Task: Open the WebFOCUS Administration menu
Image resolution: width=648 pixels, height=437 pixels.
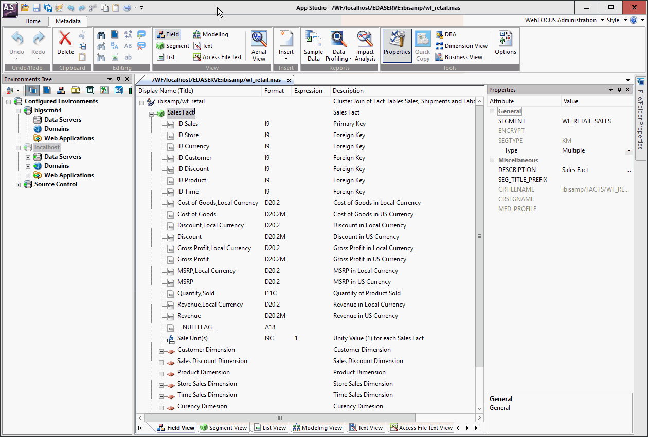Action: [564, 20]
